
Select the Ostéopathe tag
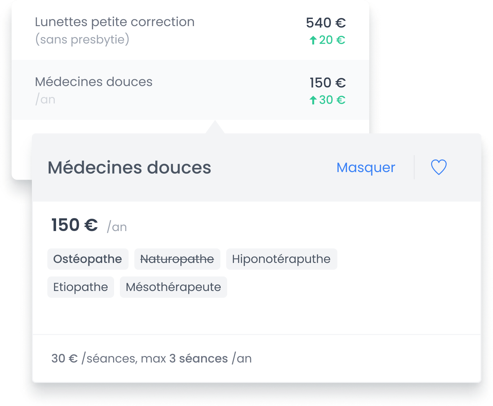click(88, 259)
